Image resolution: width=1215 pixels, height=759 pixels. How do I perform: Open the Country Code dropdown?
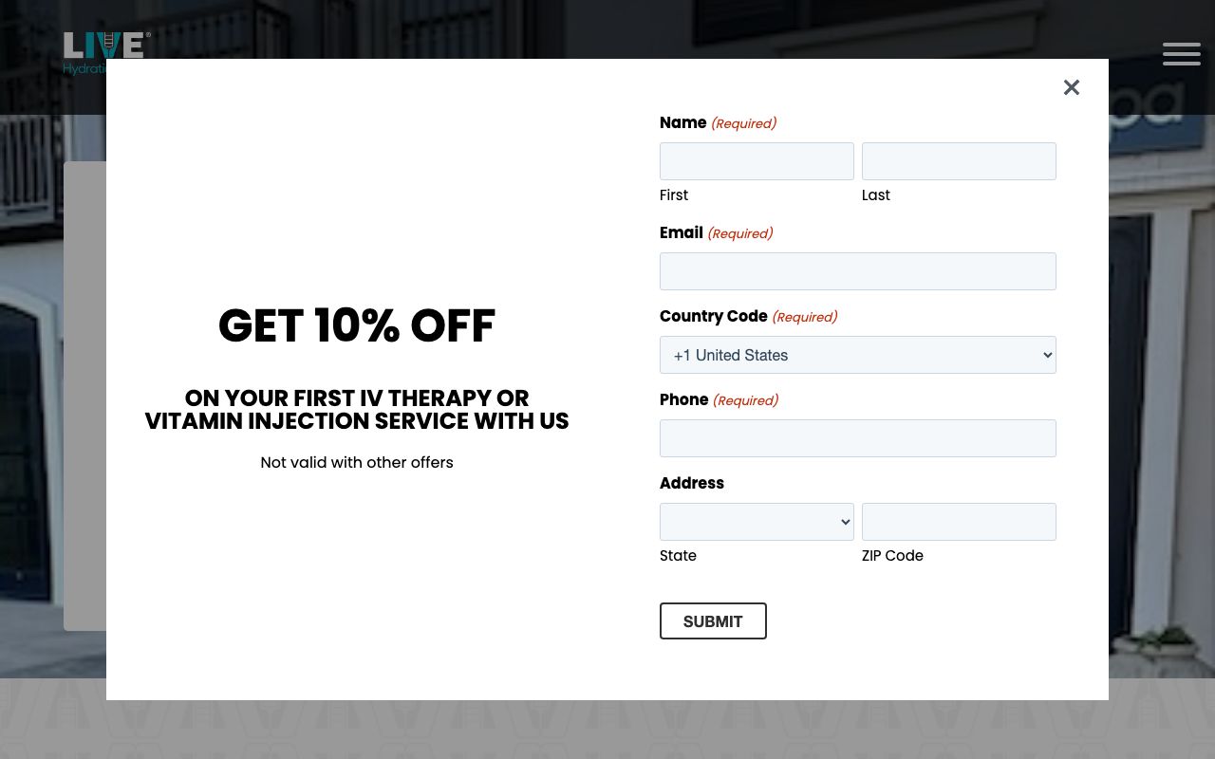pos(857,355)
